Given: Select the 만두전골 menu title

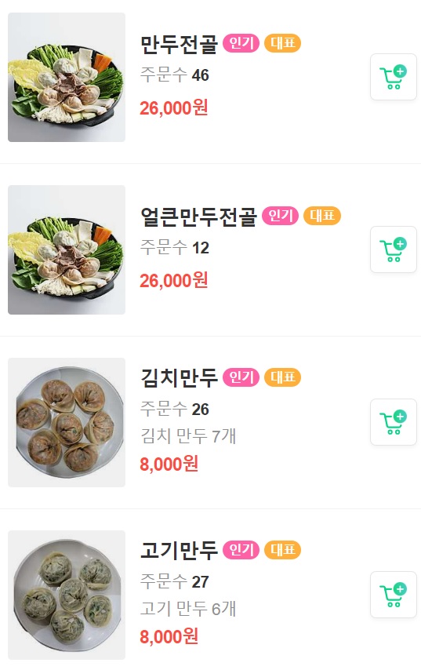Looking at the screenshot, I should tap(179, 44).
